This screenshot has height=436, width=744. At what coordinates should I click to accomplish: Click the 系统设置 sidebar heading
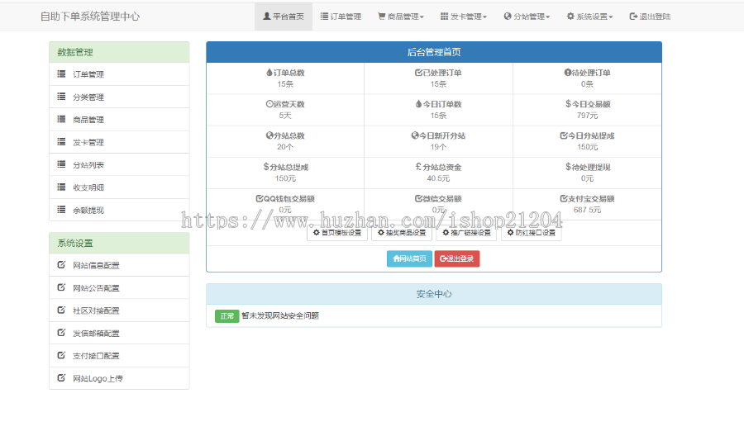pos(119,243)
